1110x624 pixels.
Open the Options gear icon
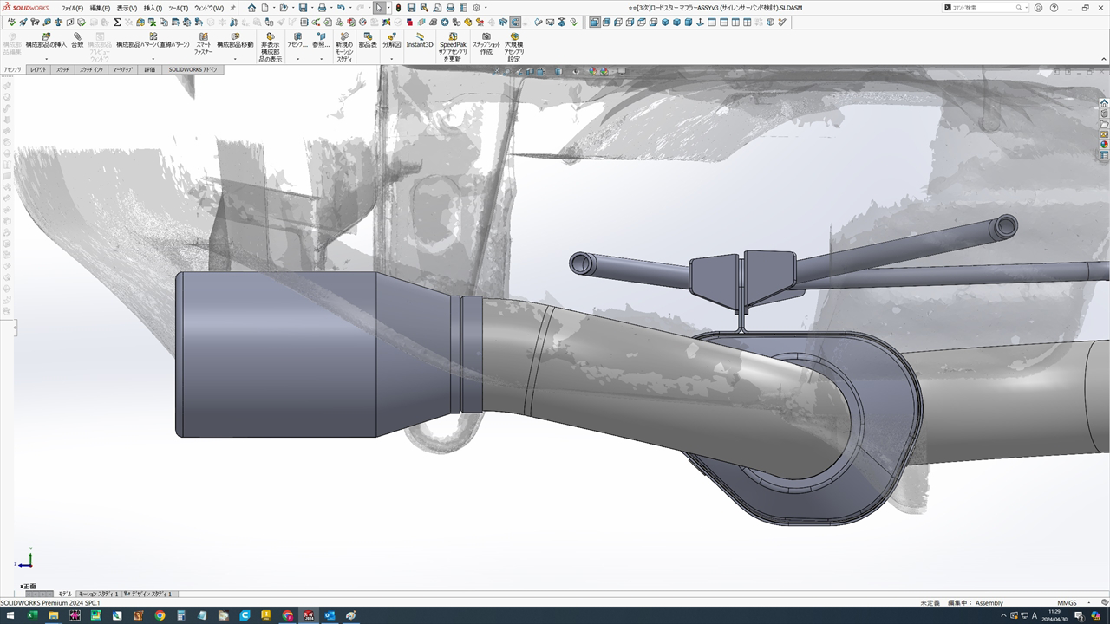[x=476, y=8]
